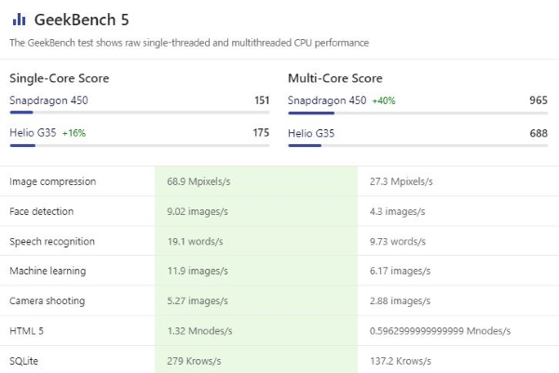Click the +40% multi-core difference badge

pyautogui.click(x=385, y=100)
